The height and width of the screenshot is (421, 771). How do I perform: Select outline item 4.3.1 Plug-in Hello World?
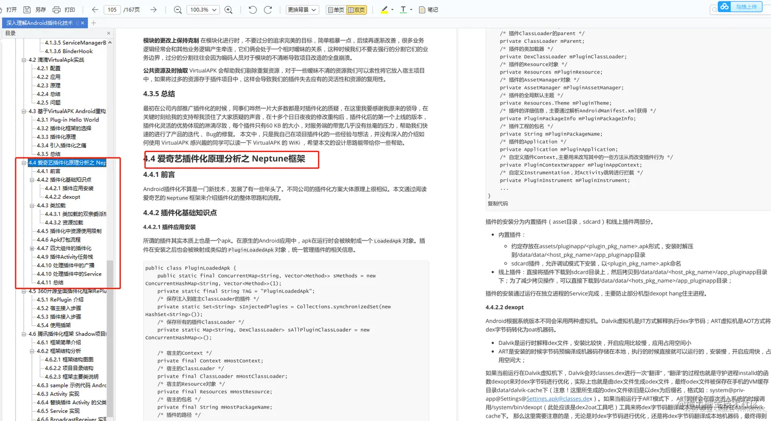(68, 120)
